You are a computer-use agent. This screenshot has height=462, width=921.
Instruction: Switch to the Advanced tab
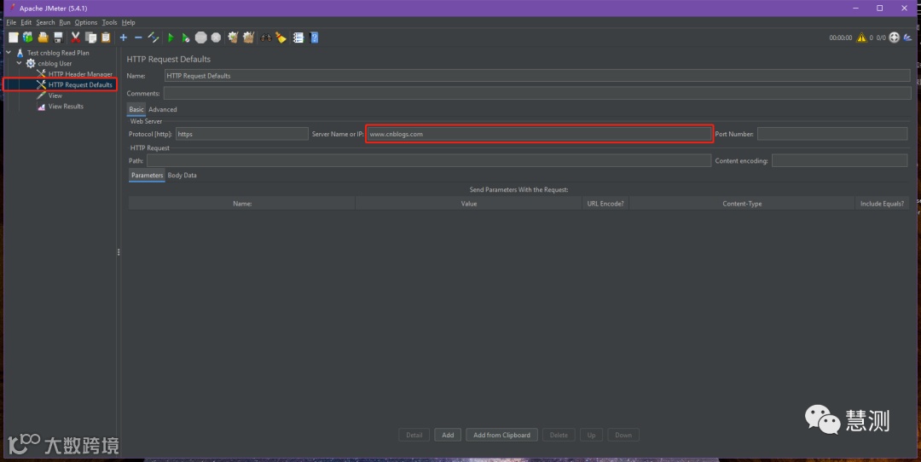coord(163,109)
